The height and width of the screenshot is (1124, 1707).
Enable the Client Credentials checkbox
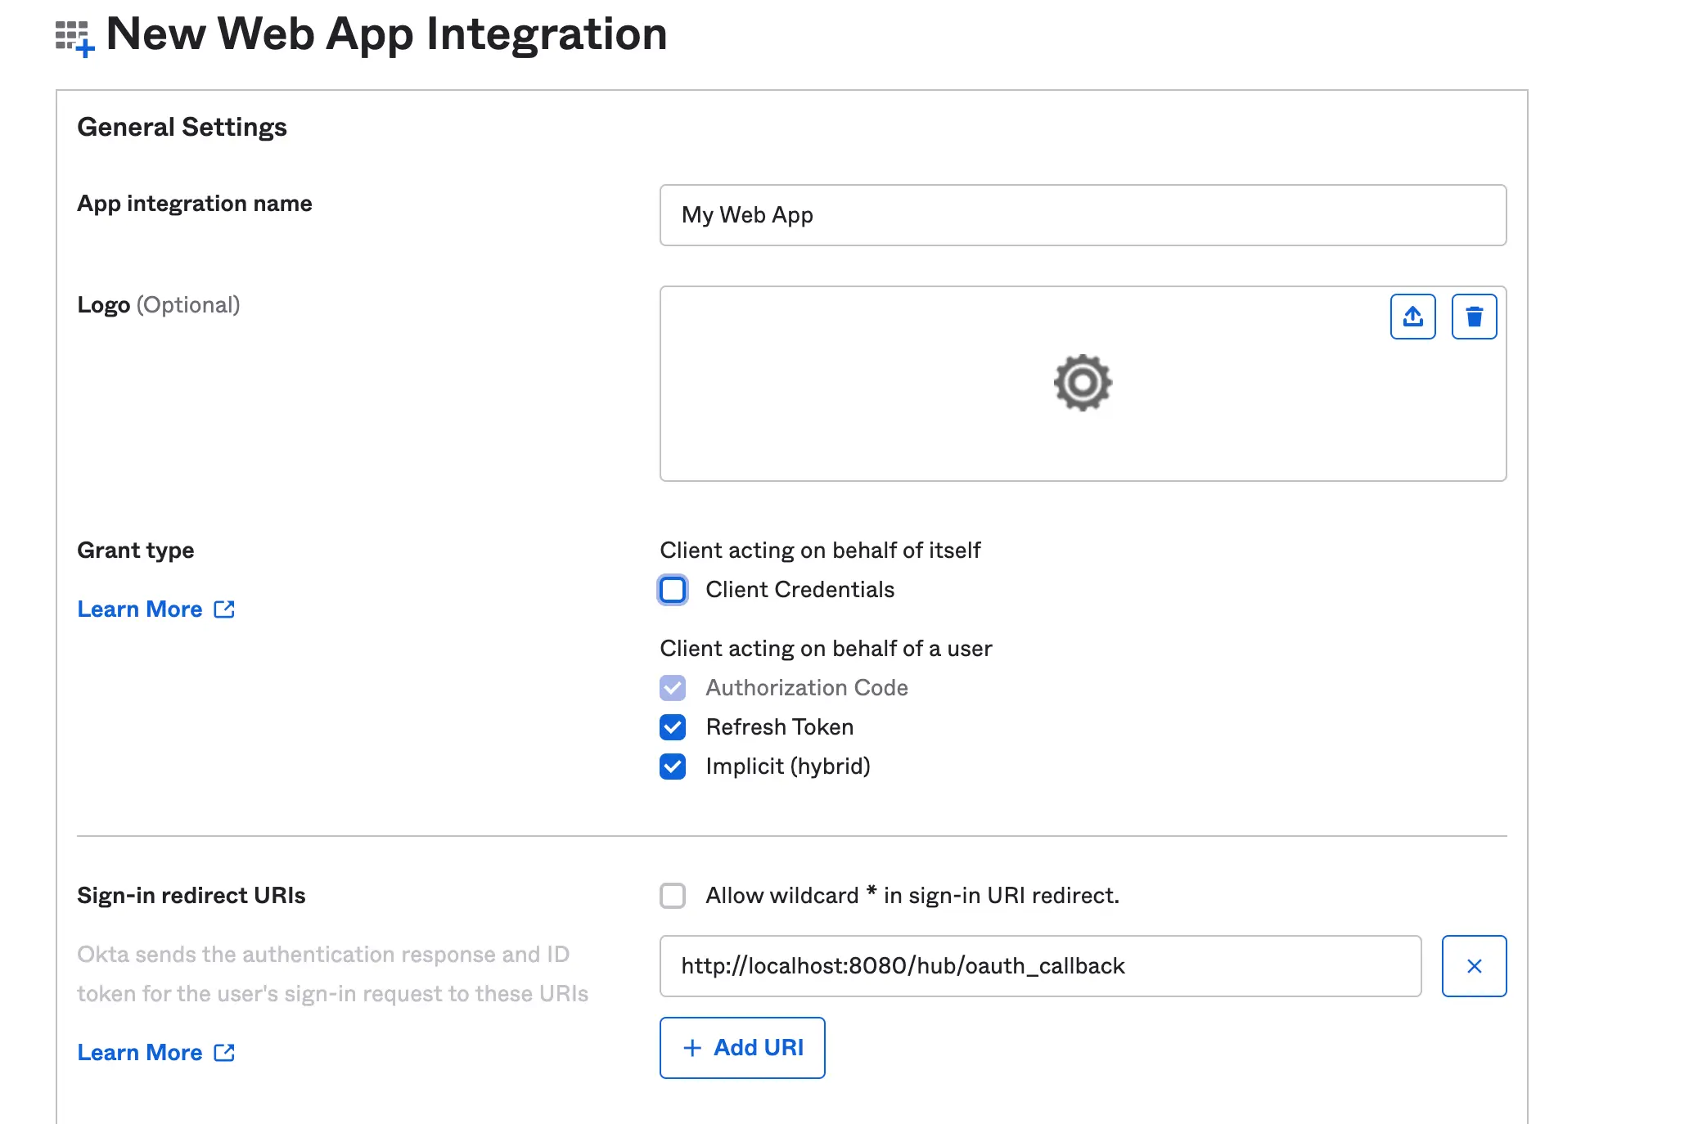(673, 590)
